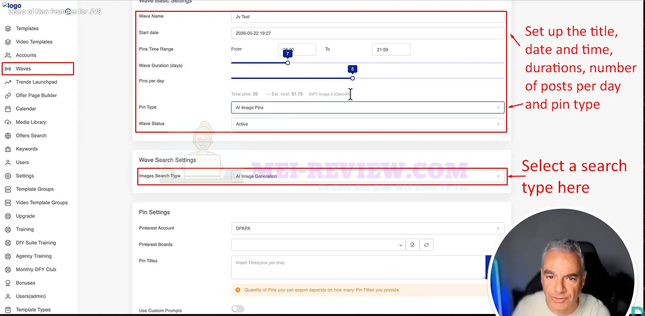The image size is (645, 316).
Task: Click the board file icon beside Pinterest Boards
Action: click(412, 245)
